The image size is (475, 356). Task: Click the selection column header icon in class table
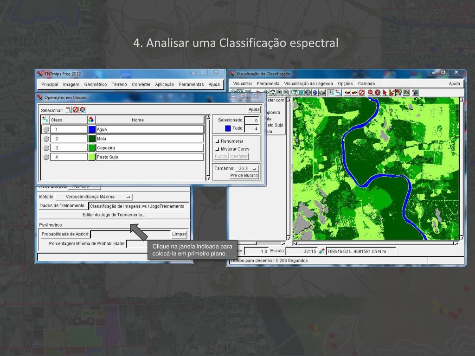click(45, 119)
